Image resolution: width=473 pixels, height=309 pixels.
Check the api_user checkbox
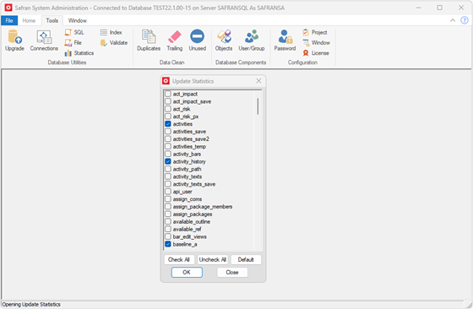click(168, 192)
